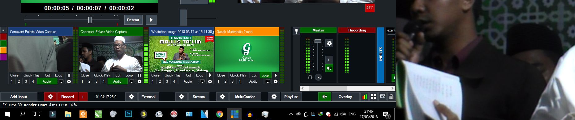This screenshot has height=120, width=575.
Task: Open the four-square grid view icon
Action: [374, 97]
